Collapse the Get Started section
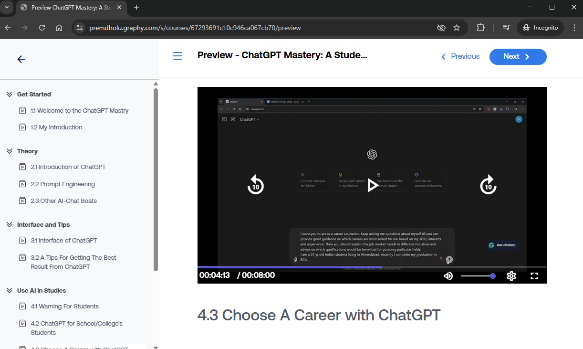The width and height of the screenshot is (583, 349). (x=10, y=95)
